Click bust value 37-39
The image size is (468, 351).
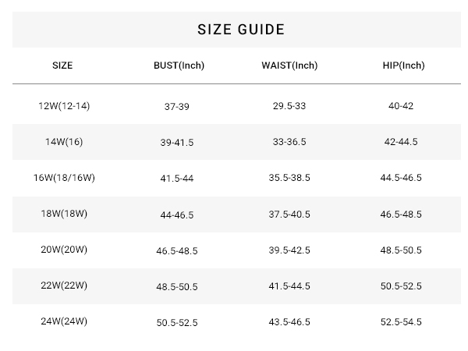click(177, 107)
